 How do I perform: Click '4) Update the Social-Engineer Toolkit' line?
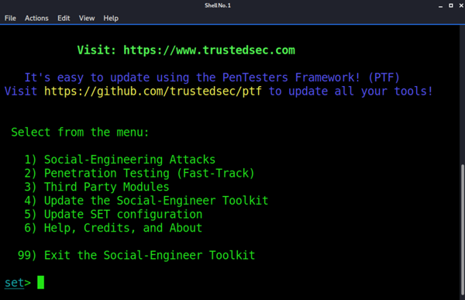coord(146,201)
